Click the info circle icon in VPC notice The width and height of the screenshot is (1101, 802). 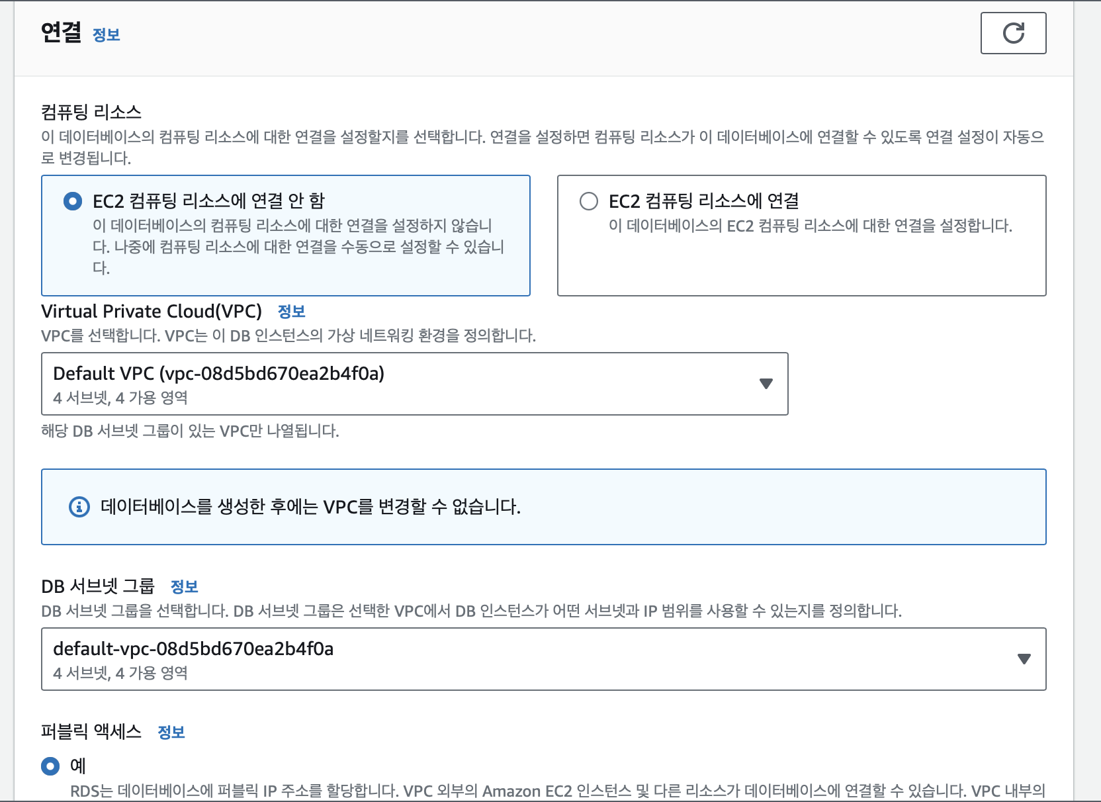tap(79, 507)
